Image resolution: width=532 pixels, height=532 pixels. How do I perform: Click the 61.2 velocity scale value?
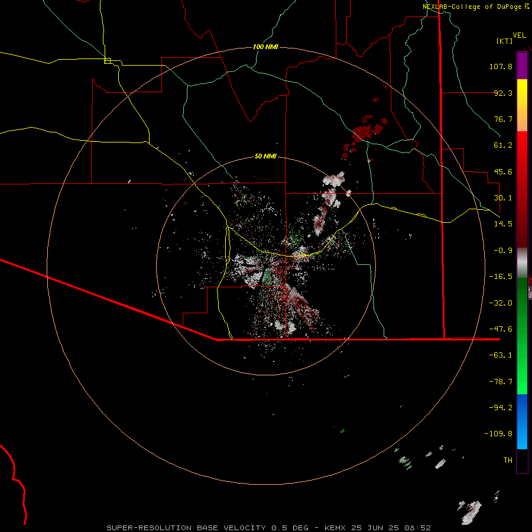click(503, 145)
